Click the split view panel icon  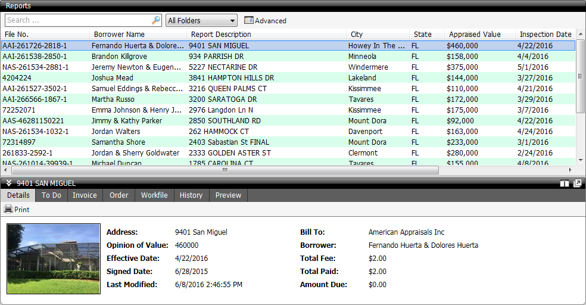point(565,183)
